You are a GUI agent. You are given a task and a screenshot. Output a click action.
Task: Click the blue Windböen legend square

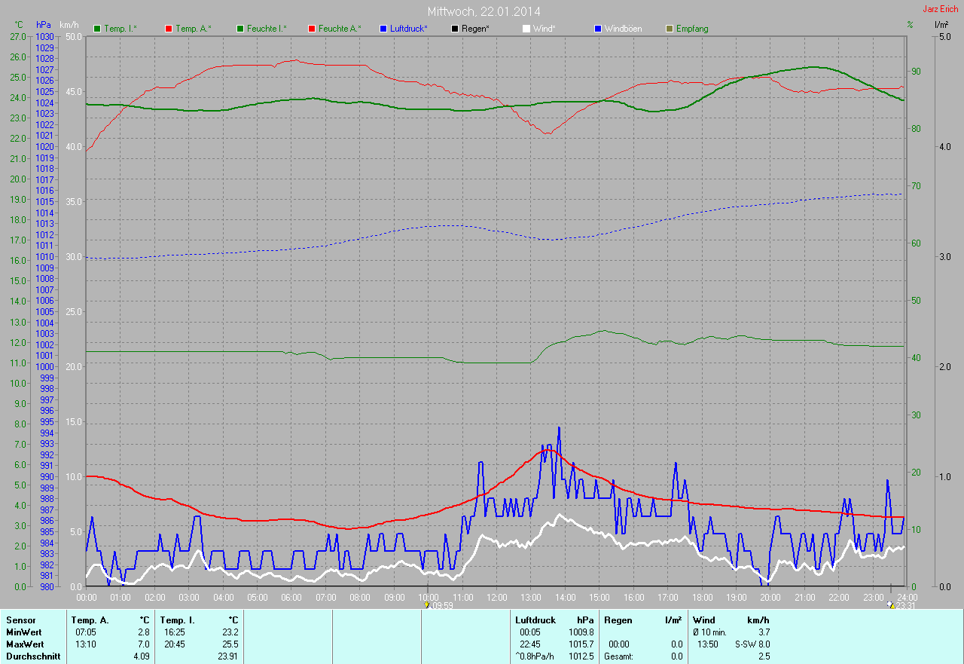click(598, 29)
